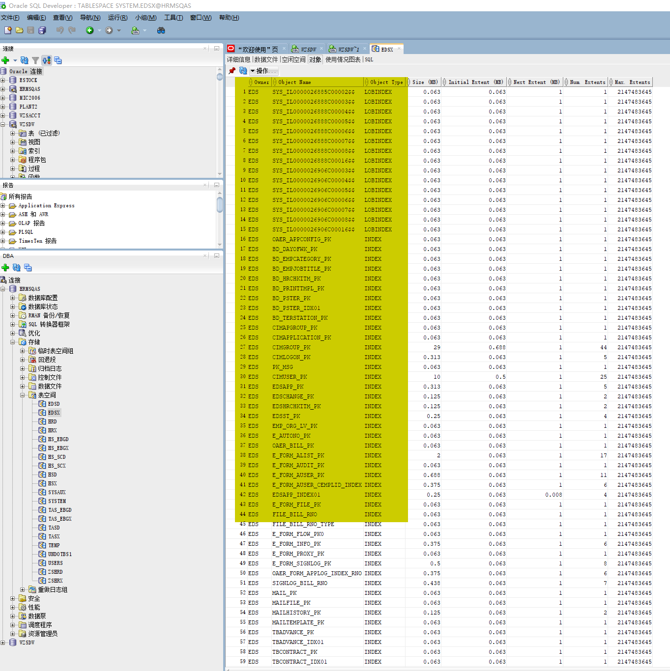
Task: Open the SQL Worksheet toolbar icon
Action: (x=135, y=30)
